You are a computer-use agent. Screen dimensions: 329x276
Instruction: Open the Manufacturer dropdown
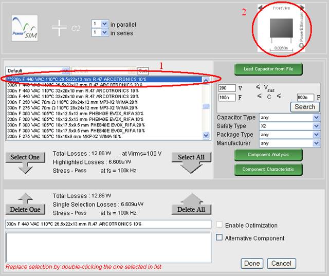click(x=289, y=143)
